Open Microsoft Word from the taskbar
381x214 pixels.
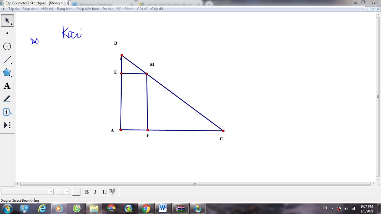tap(163, 208)
